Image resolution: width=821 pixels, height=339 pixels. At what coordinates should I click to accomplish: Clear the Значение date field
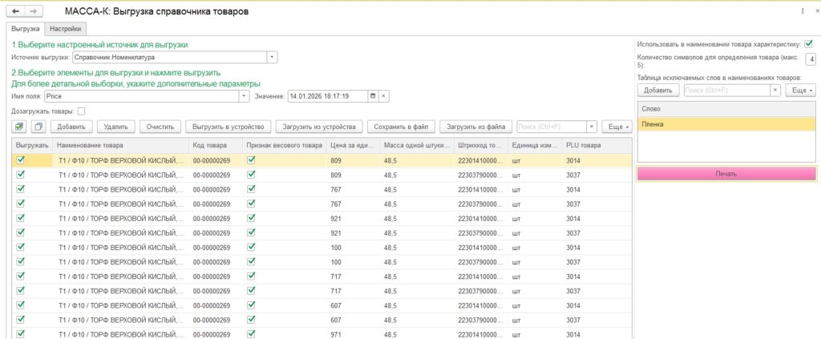(383, 96)
